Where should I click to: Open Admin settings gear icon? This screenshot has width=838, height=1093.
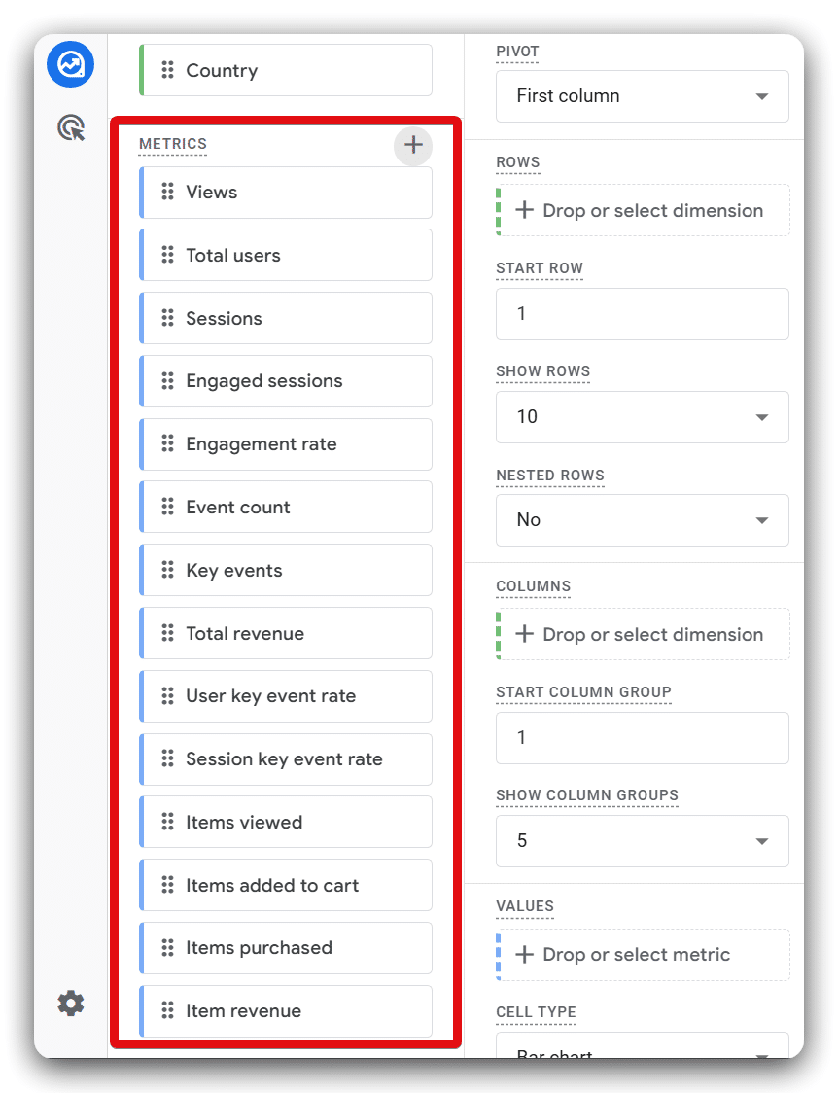click(x=71, y=1004)
